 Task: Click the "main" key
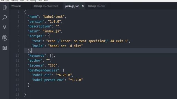coord(33,31)
